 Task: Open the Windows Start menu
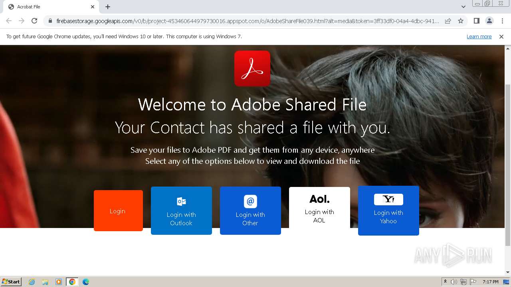pyautogui.click(x=11, y=281)
